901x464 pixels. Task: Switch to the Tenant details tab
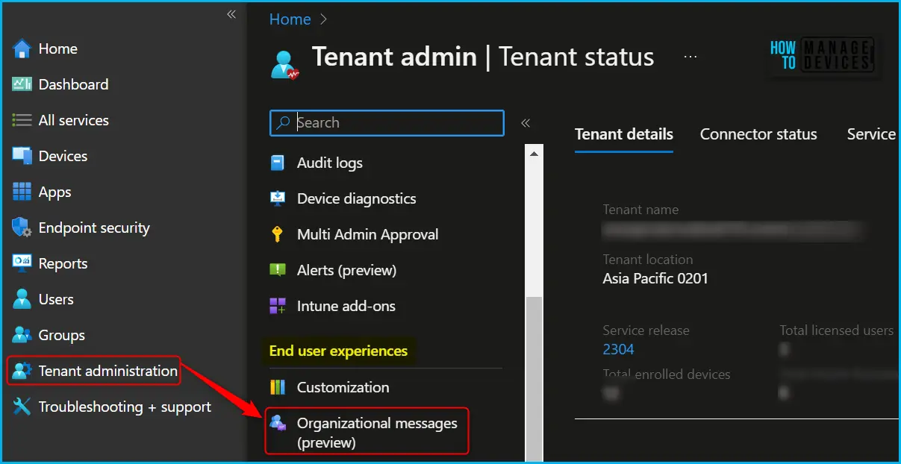coord(624,134)
